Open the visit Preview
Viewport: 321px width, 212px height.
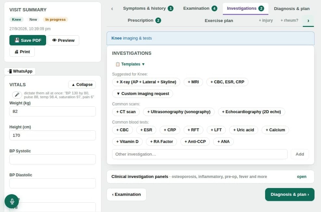pyautogui.click(x=63, y=40)
